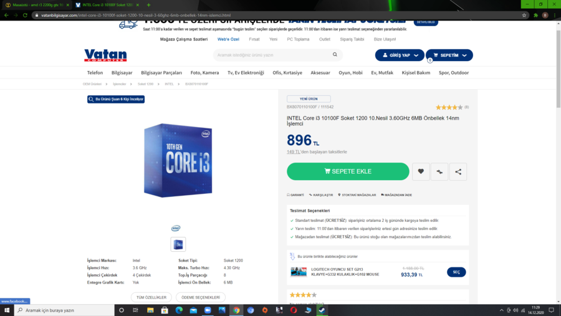Open the Foto, Kamera category
Image resolution: width=561 pixels, height=316 pixels.
[204, 73]
